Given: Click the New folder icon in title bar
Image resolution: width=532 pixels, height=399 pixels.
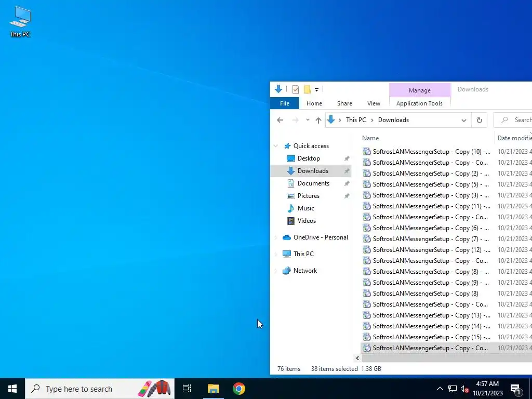Looking at the screenshot, I should pos(307,89).
